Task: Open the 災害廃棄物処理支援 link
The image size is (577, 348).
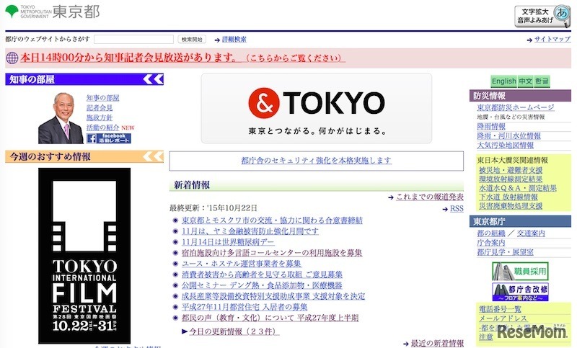Action: click(x=511, y=206)
